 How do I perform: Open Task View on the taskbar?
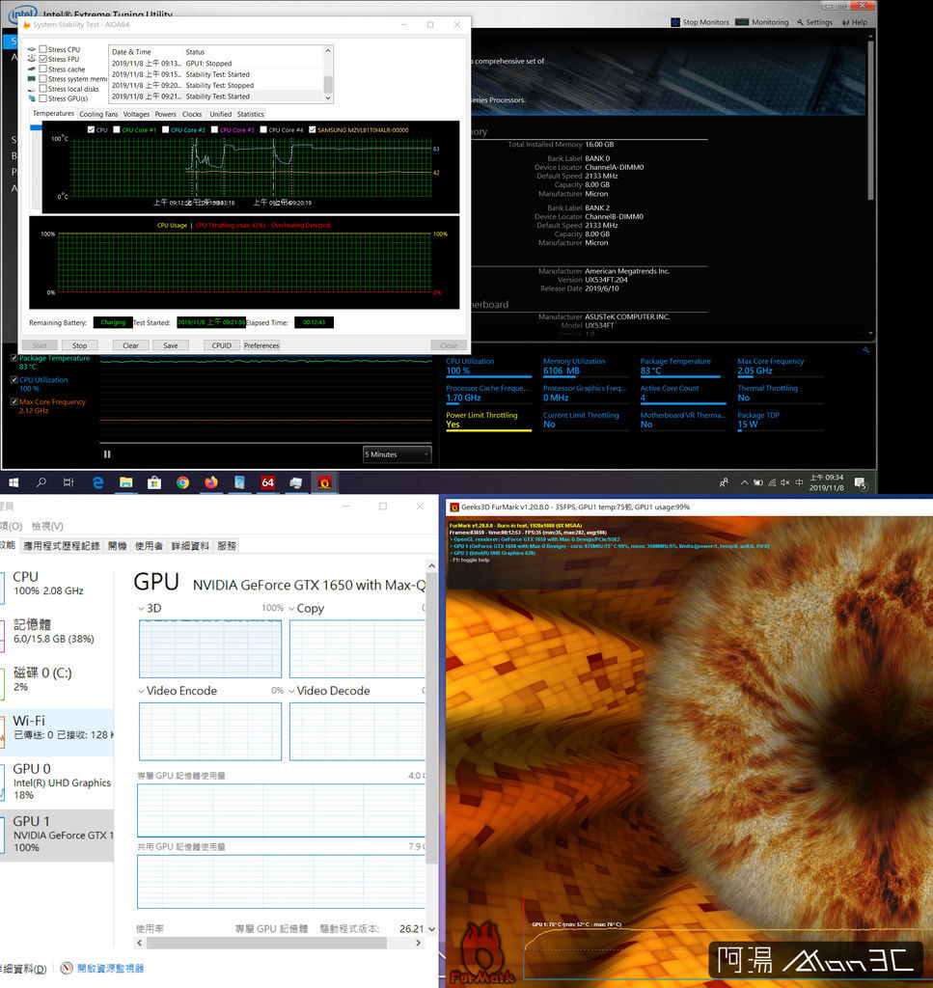click(x=69, y=482)
